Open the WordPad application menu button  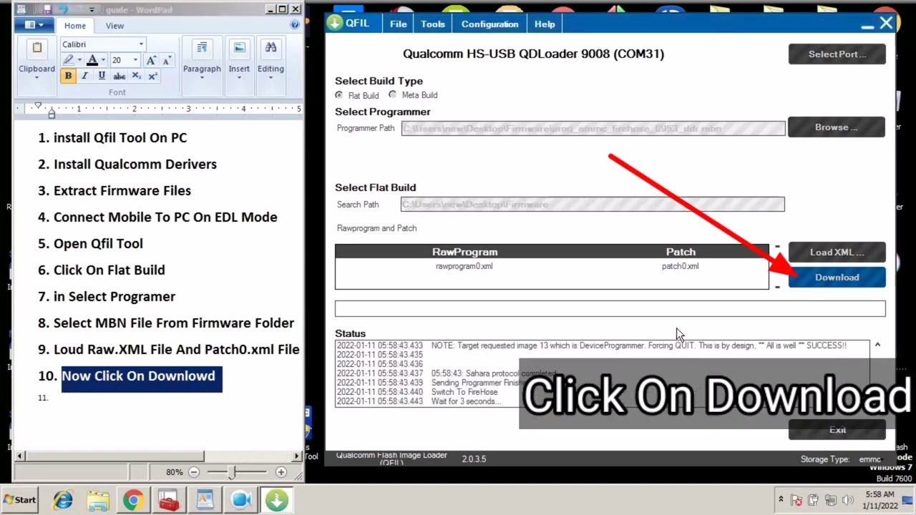34,25
